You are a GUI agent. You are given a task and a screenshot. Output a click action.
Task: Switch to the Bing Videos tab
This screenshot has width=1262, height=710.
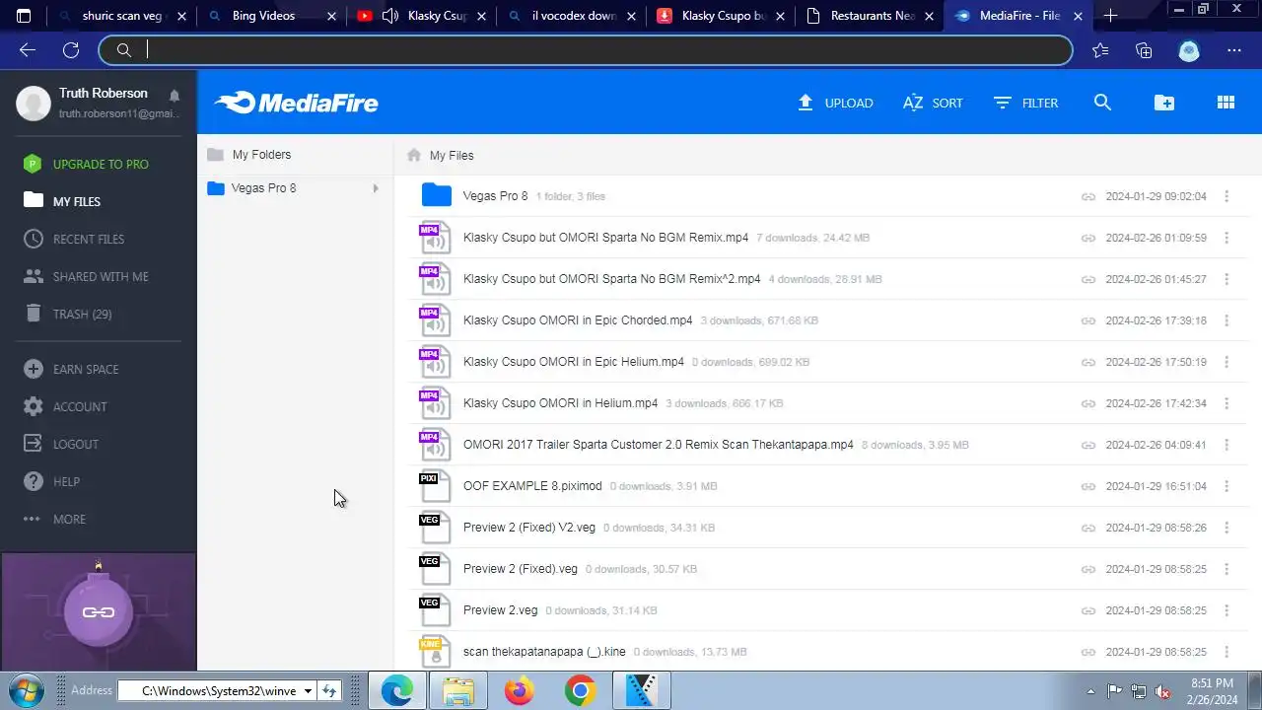tap(263, 16)
